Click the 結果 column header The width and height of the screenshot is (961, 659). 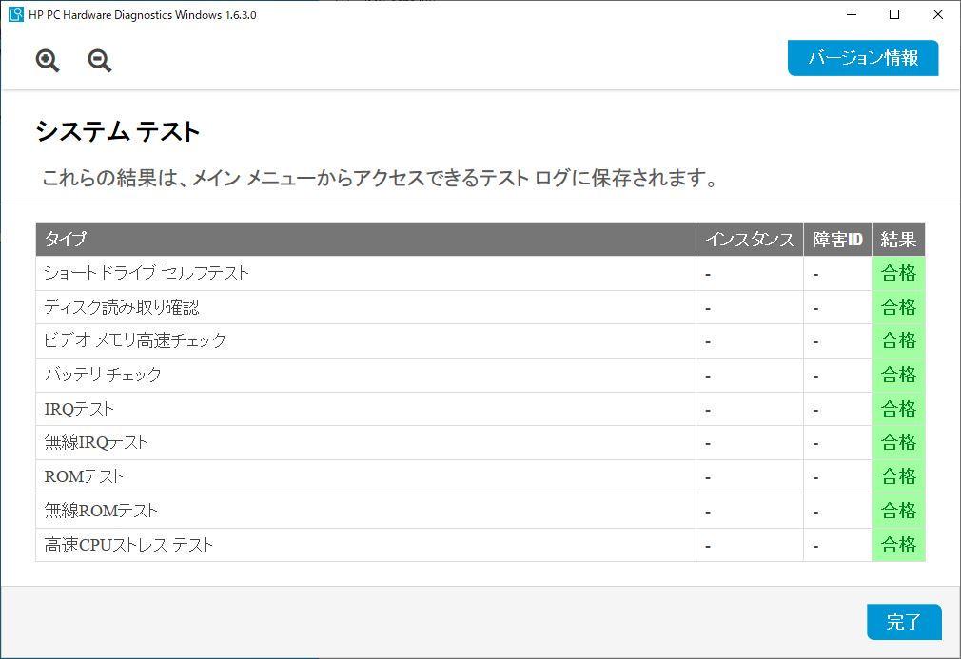898,239
